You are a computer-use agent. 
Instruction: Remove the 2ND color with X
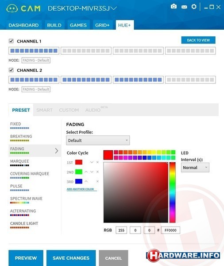[97, 172]
